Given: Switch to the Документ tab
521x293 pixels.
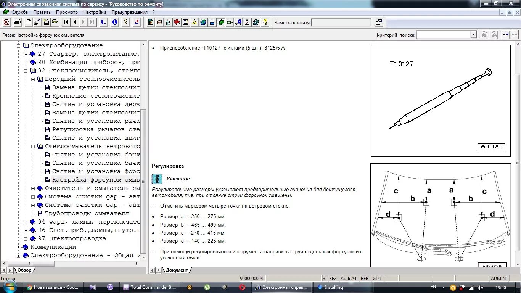Looking at the screenshot, I should [177, 270].
